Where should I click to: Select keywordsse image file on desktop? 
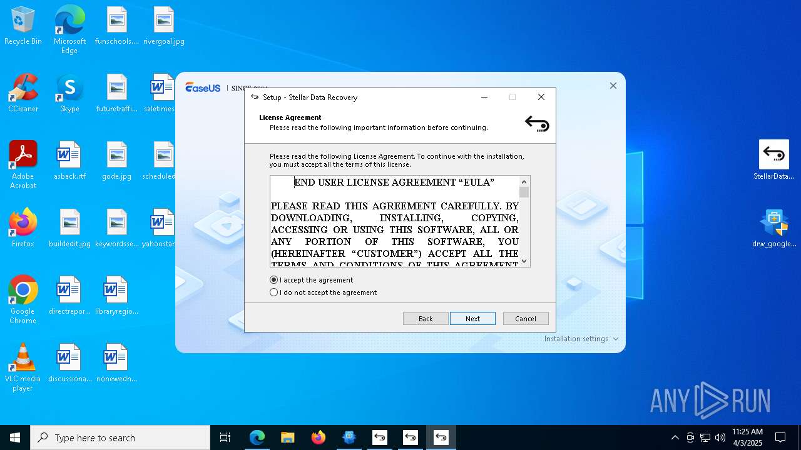pos(117,229)
